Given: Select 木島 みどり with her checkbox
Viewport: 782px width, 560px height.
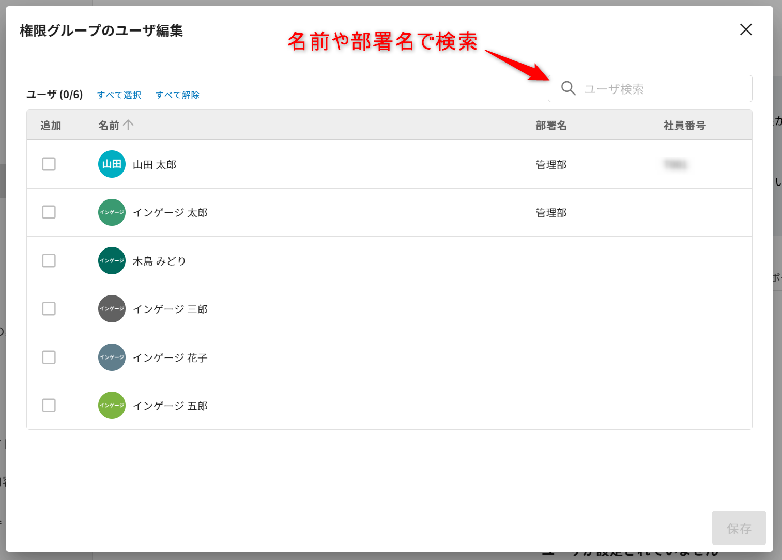Looking at the screenshot, I should [49, 261].
